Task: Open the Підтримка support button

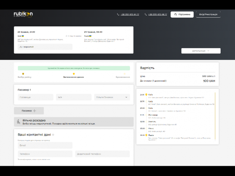Action: [182, 14]
